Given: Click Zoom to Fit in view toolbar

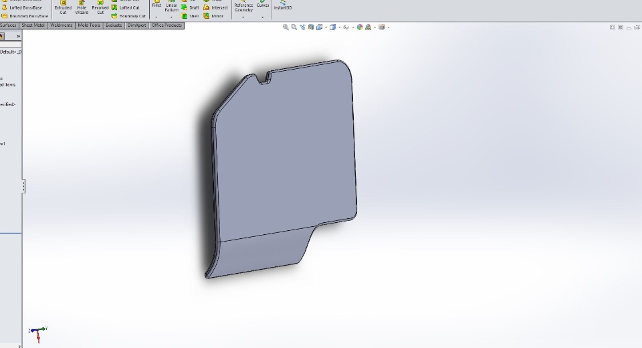Looking at the screenshot, I should pyautogui.click(x=286, y=27).
